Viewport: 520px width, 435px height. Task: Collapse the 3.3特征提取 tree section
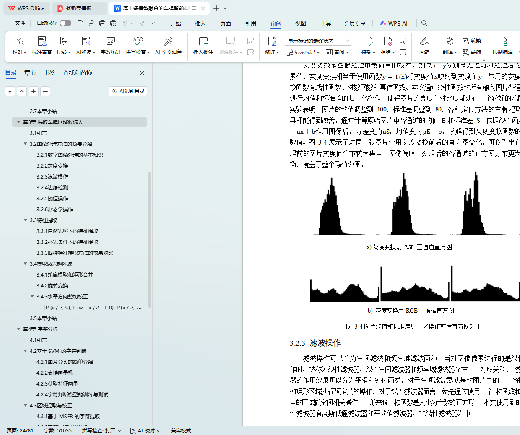(26, 220)
